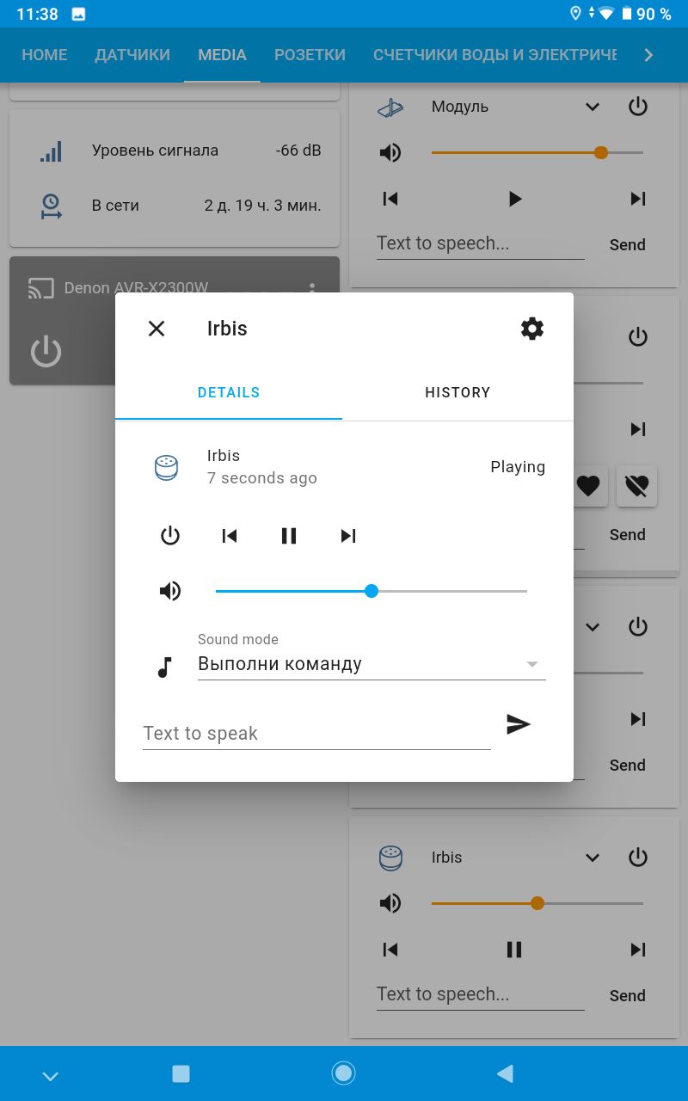
Task: Go to previous track in Irbis dialog
Action: pos(230,536)
